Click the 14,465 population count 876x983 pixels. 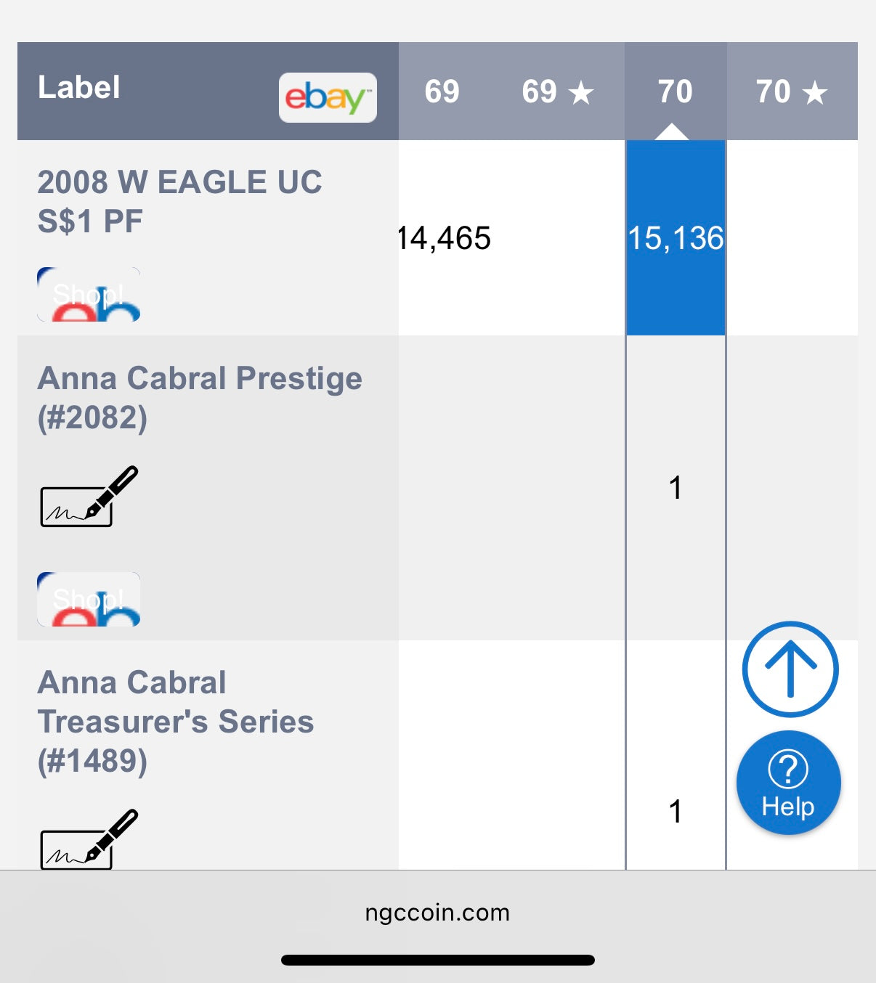tap(445, 238)
